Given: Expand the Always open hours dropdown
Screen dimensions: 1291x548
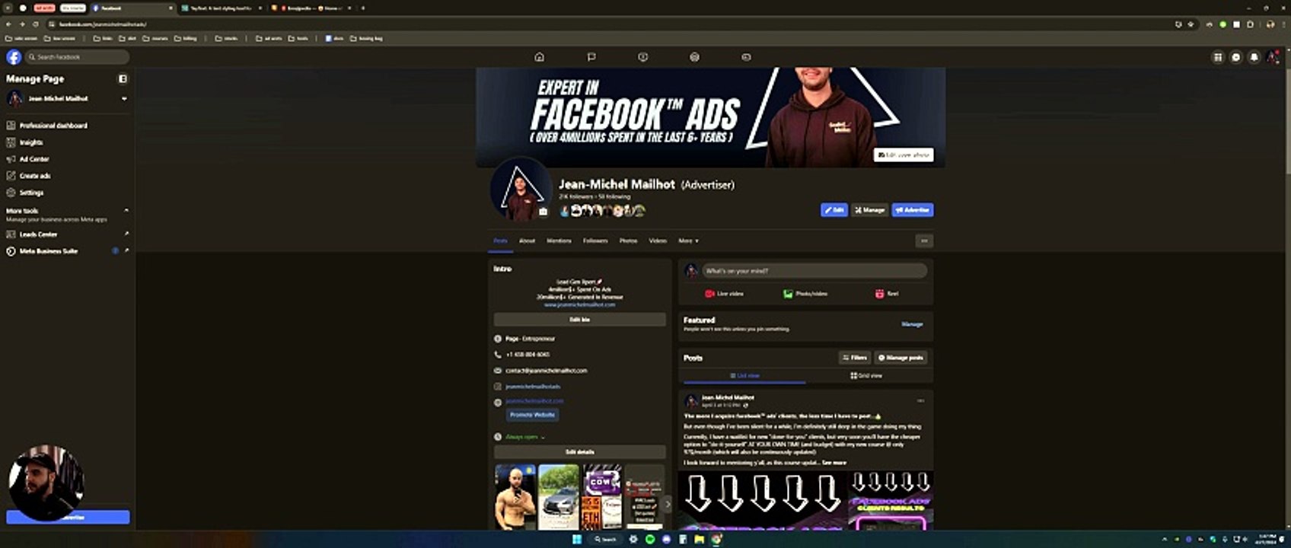Looking at the screenshot, I should click(525, 437).
